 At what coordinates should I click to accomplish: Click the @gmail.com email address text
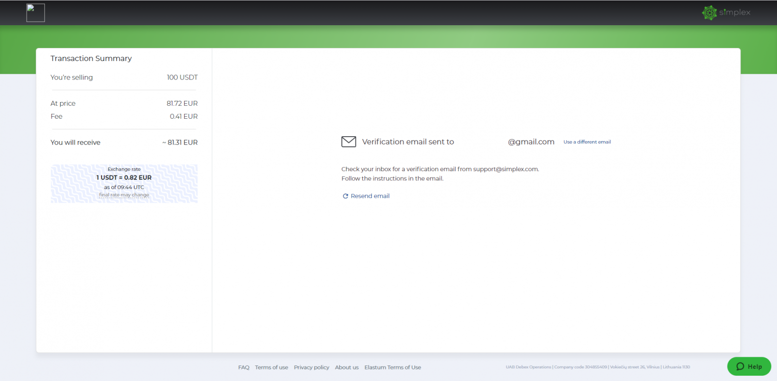531,142
